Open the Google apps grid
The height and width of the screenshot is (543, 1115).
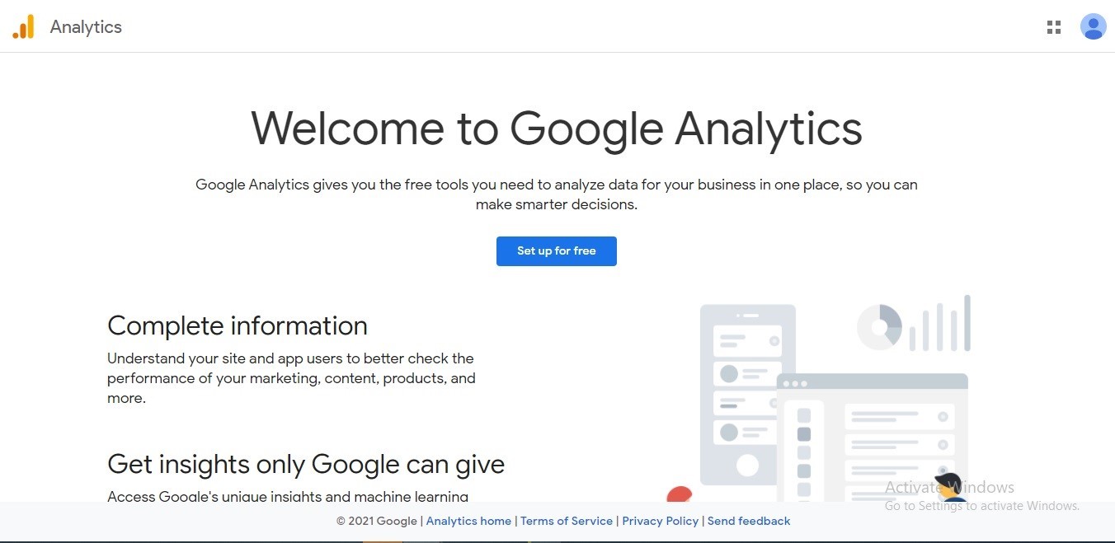click(x=1053, y=27)
